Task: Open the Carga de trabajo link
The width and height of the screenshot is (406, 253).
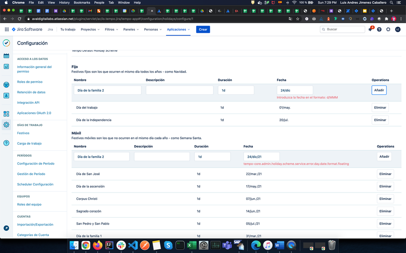Action: (29, 143)
